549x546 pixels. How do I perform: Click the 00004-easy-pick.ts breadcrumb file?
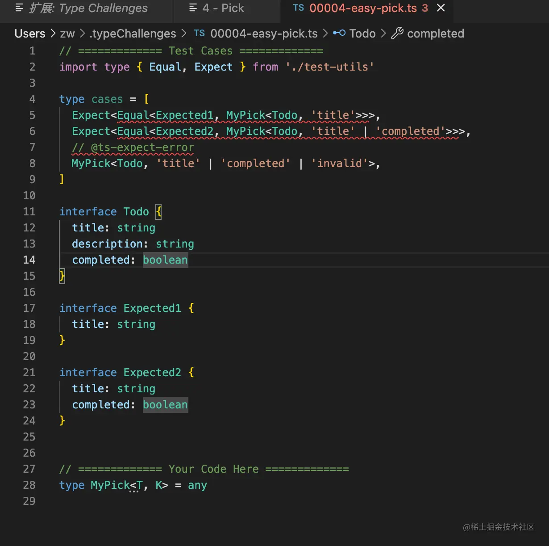[x=264, y=34]
